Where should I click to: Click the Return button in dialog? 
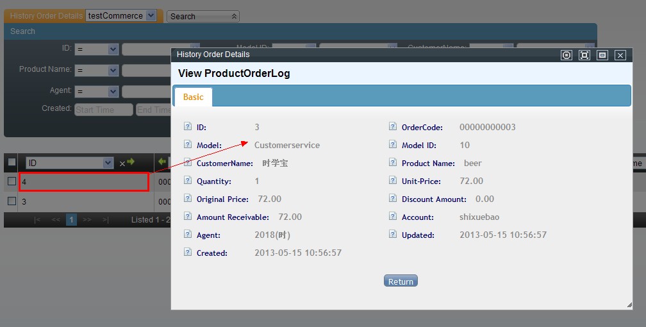[401, 281]
